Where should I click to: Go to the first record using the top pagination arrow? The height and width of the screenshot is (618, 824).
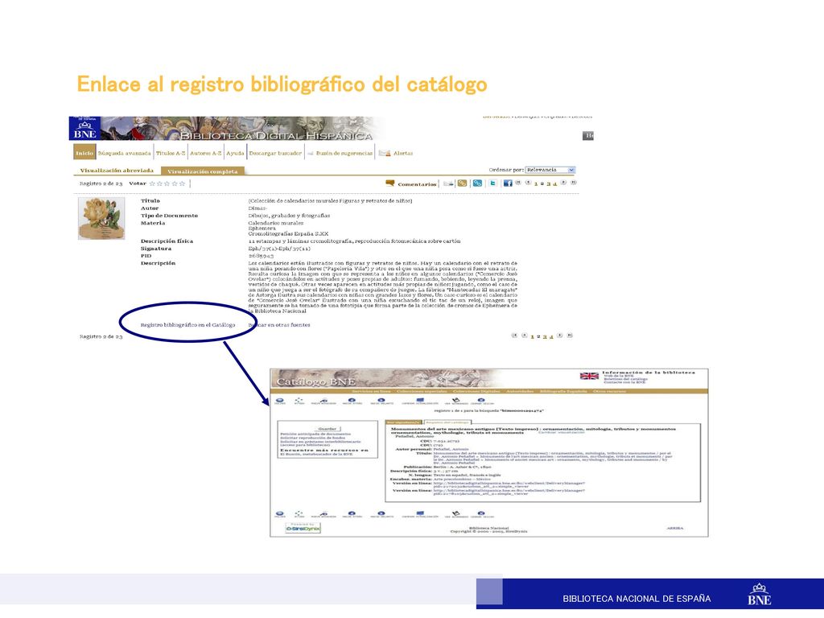[x=517, y=183]
